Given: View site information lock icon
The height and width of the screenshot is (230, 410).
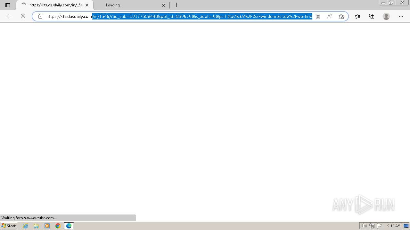Looking at the screenshot, I should [40, 16].
